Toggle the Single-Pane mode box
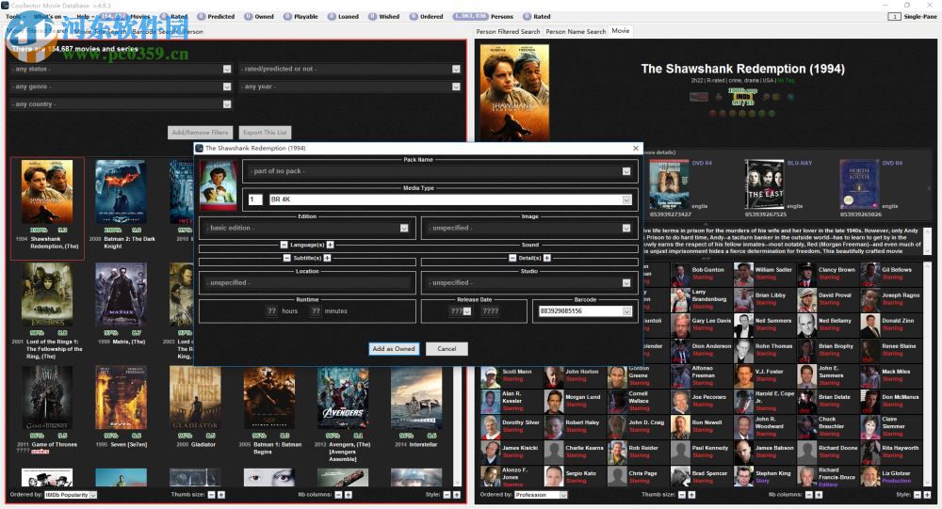942x509 pixels. [894, 16]
